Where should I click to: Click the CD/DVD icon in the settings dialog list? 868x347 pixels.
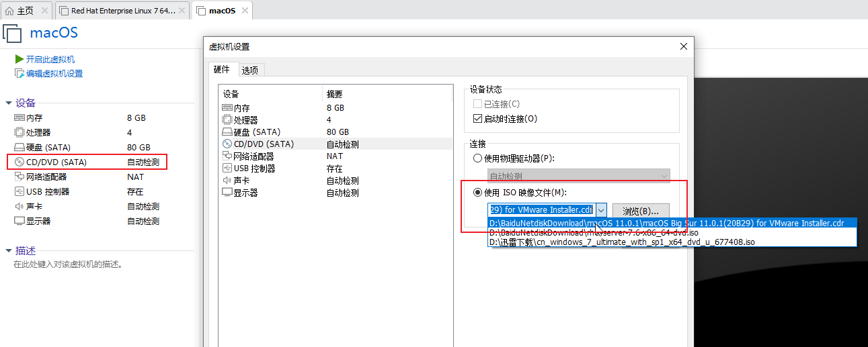227,144
